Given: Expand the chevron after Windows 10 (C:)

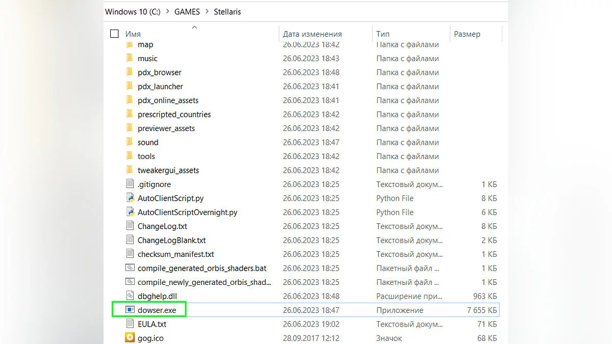Looking at the screenshot, I should tap(168, 11).
